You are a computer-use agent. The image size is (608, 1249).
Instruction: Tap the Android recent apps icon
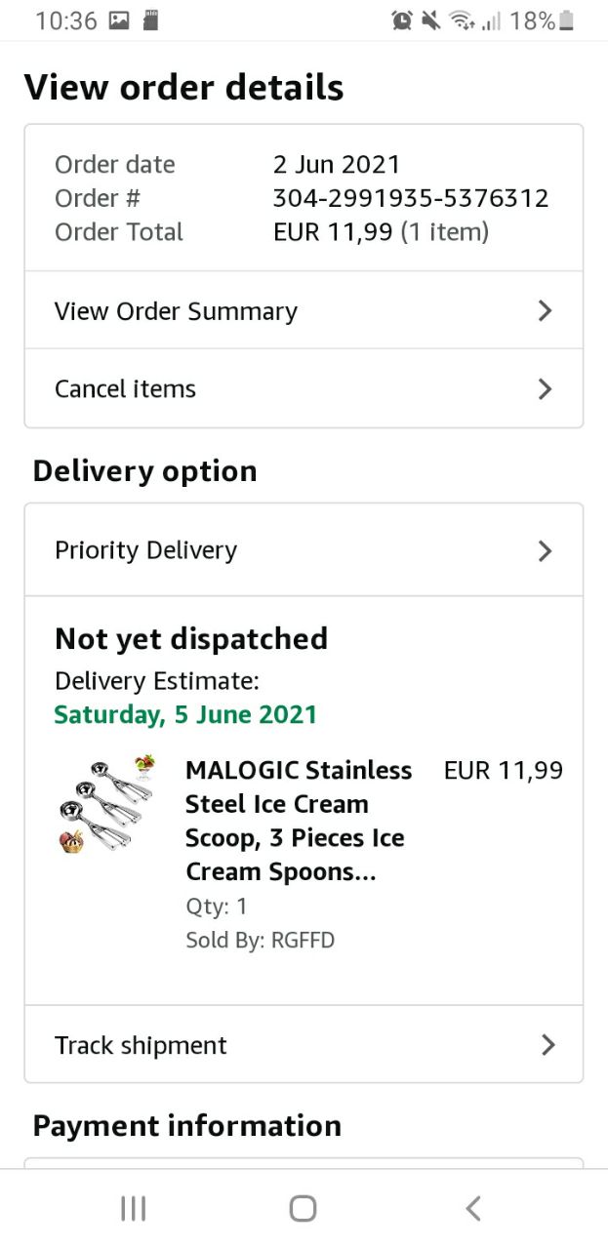pos(133,1209)
